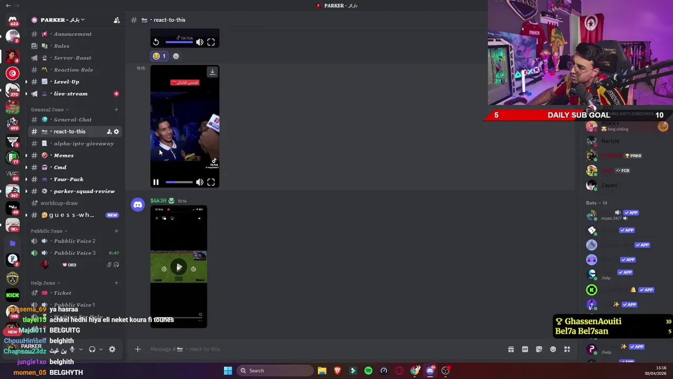673x379 pixels.
Task: Enter fullscreen on the topmost video player
Action: point(211,42)
